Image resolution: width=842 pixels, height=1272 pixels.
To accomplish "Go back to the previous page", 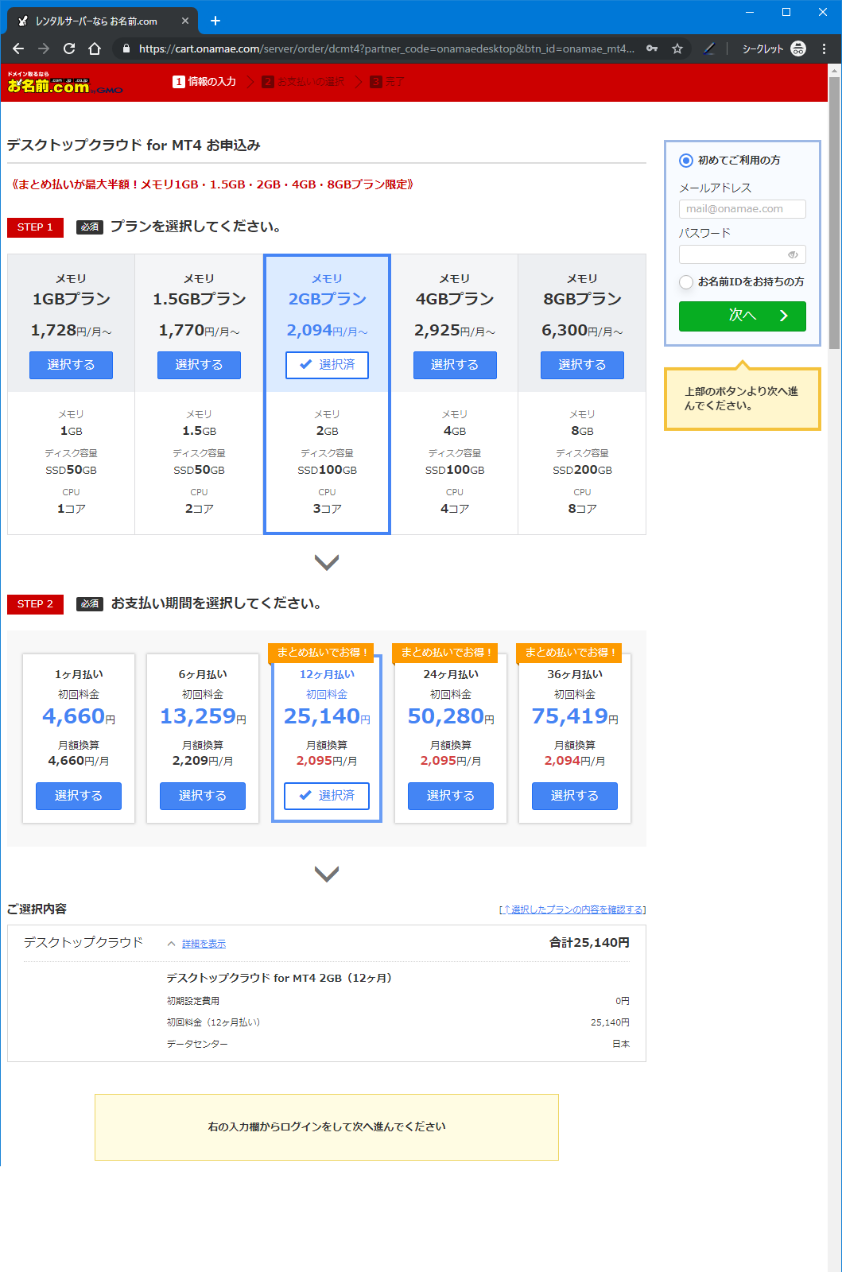I will (x=18, y=48).
